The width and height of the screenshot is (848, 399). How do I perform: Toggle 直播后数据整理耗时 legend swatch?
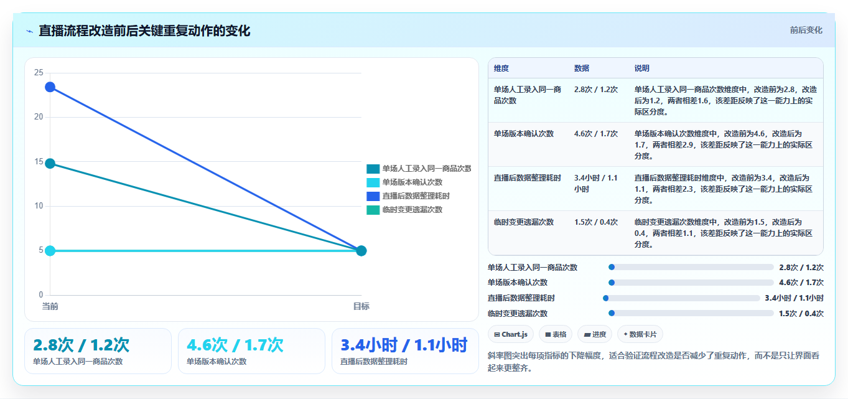(373, 196)
